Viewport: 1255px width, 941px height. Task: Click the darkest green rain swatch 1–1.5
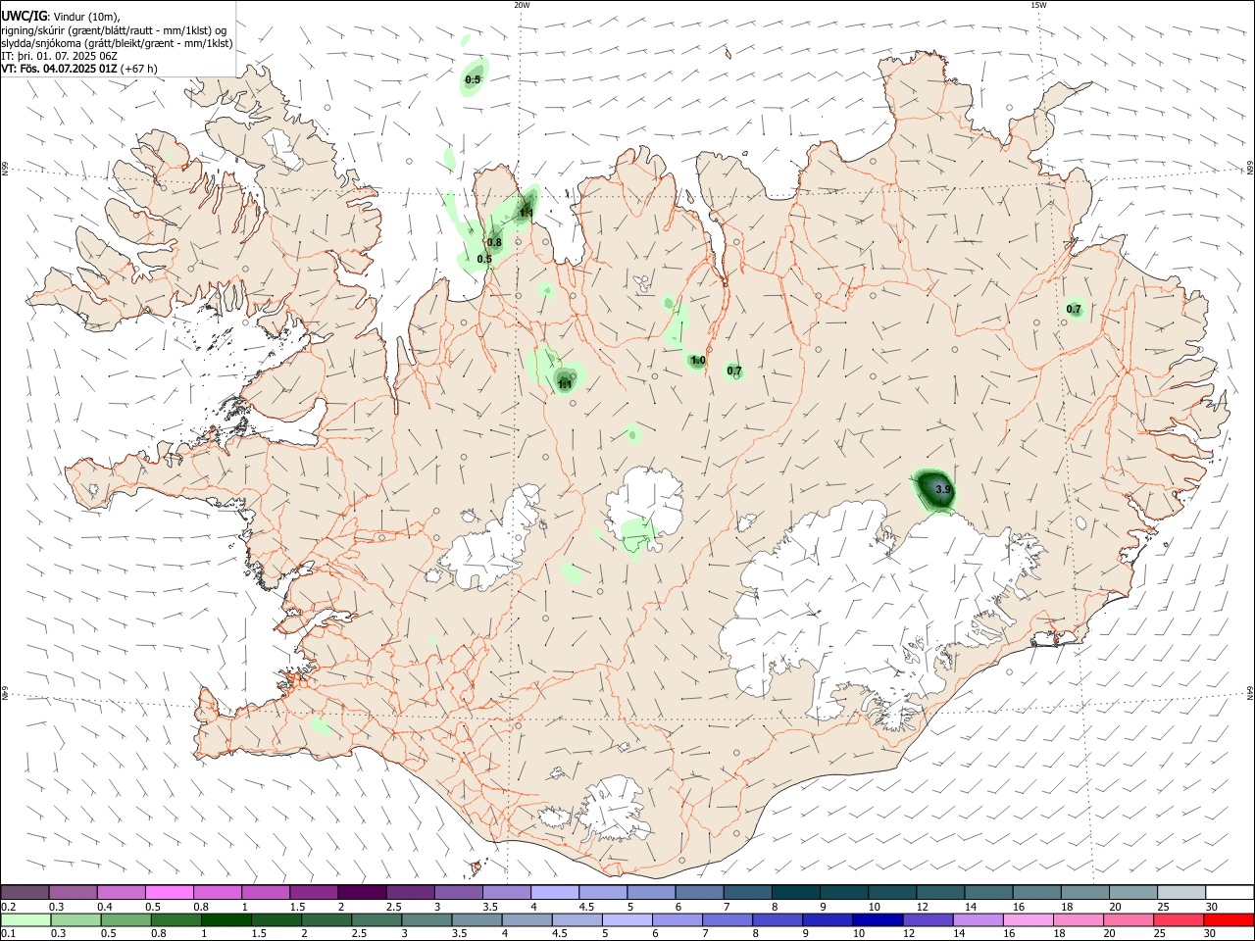[x=226, y=919]
